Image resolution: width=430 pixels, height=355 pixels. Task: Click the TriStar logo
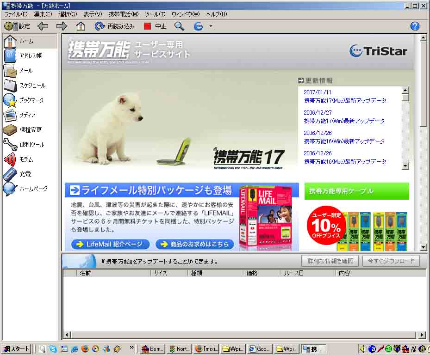click(379, 51)
